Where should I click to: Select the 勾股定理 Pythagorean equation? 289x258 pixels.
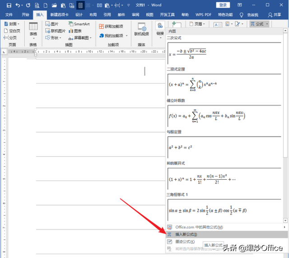coord(224,147)
